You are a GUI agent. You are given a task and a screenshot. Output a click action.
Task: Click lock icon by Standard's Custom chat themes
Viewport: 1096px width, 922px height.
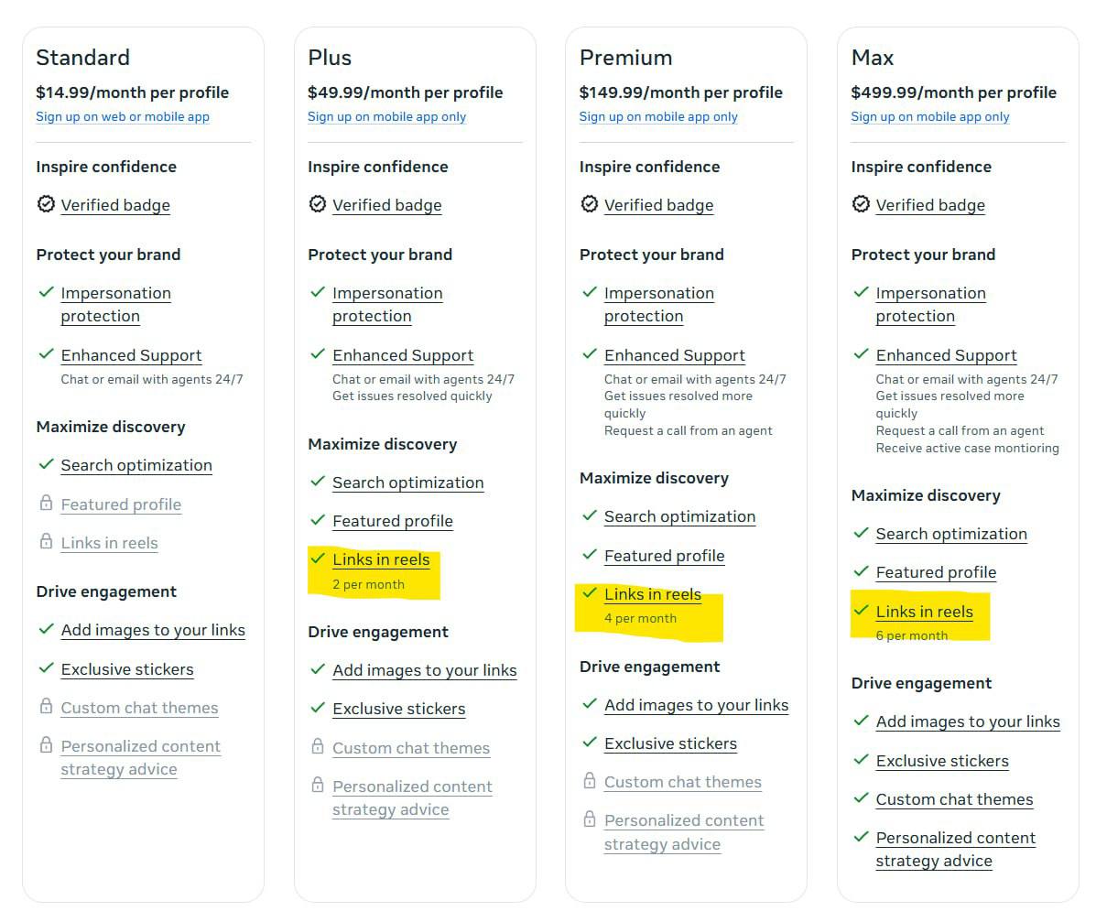click(x=46, y=707)
